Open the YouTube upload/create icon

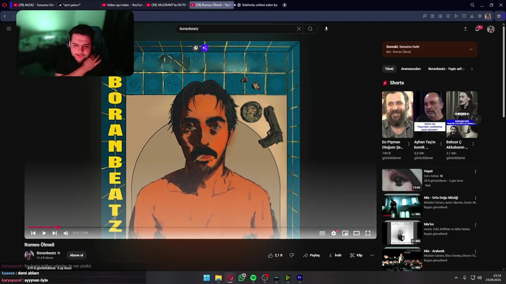tap(465, 29)
